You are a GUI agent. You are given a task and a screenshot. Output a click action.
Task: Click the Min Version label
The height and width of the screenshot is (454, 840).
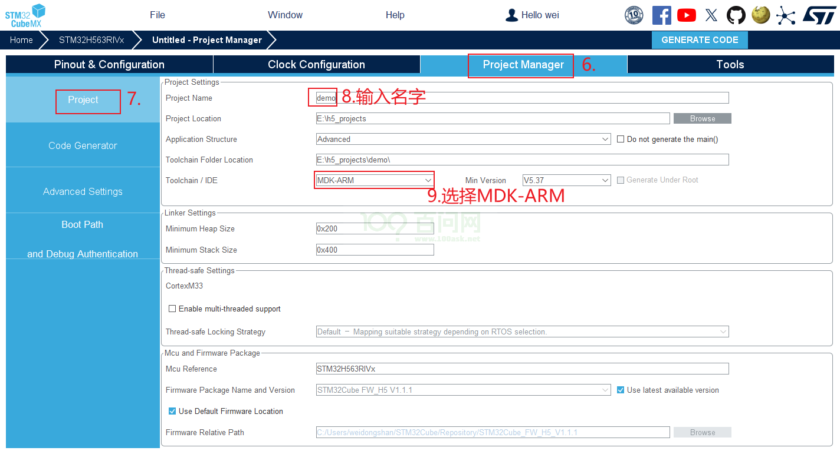(485, 180)
